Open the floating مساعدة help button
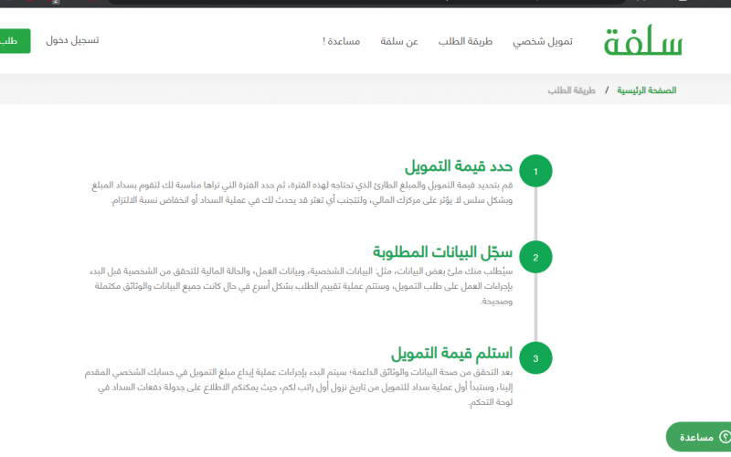 (x=698, y=437)
